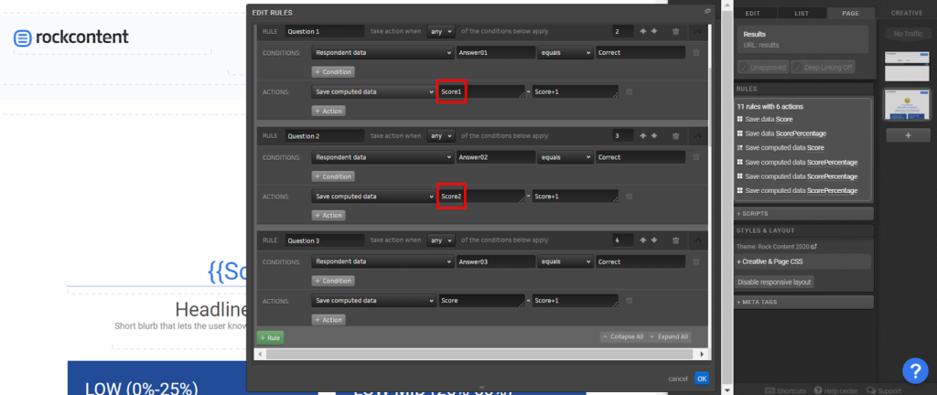Open the blue help question mark bubble
This screenshot has width=937, height=395.
915,370
